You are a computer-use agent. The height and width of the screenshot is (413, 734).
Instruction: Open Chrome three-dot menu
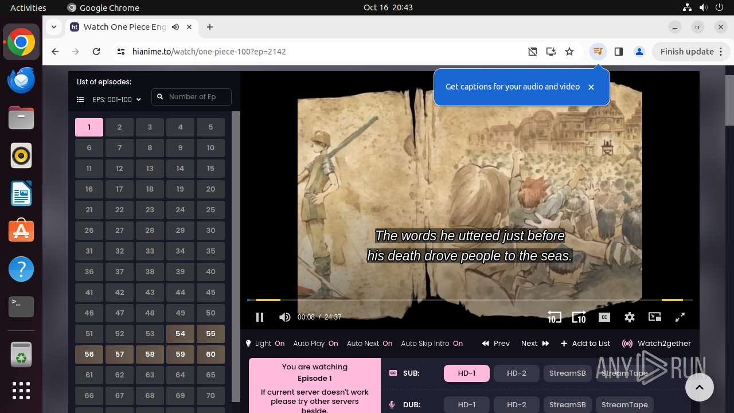click(721, 52)
